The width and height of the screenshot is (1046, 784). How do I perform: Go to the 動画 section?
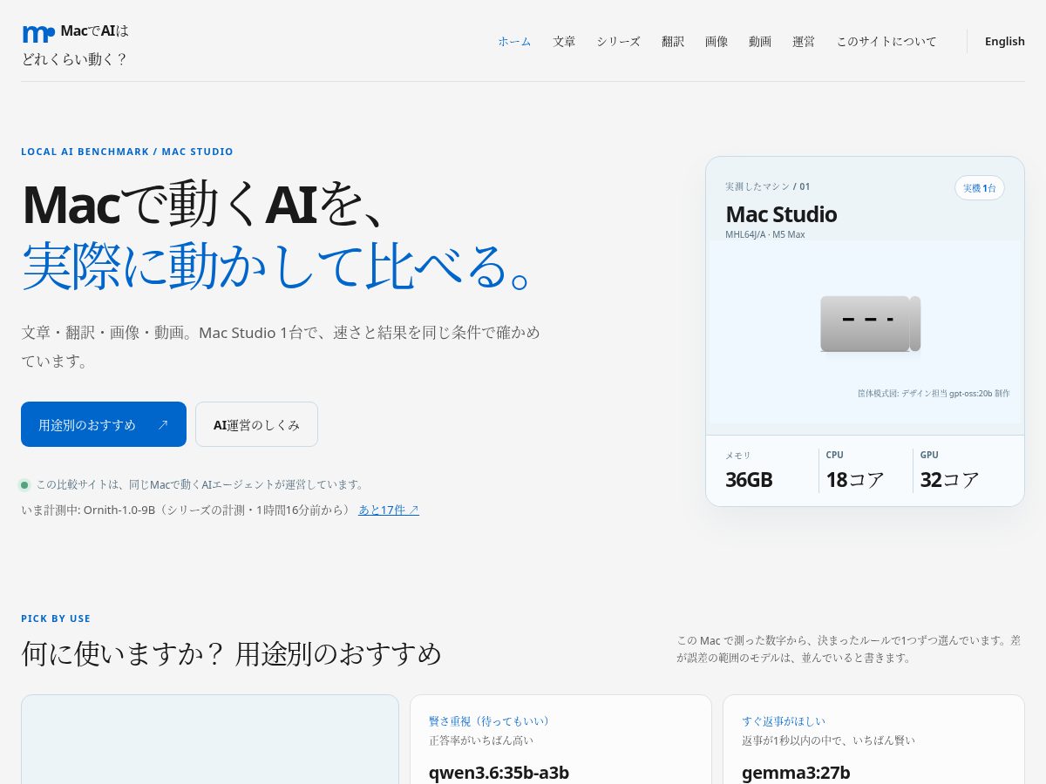(x=760, y=41)
